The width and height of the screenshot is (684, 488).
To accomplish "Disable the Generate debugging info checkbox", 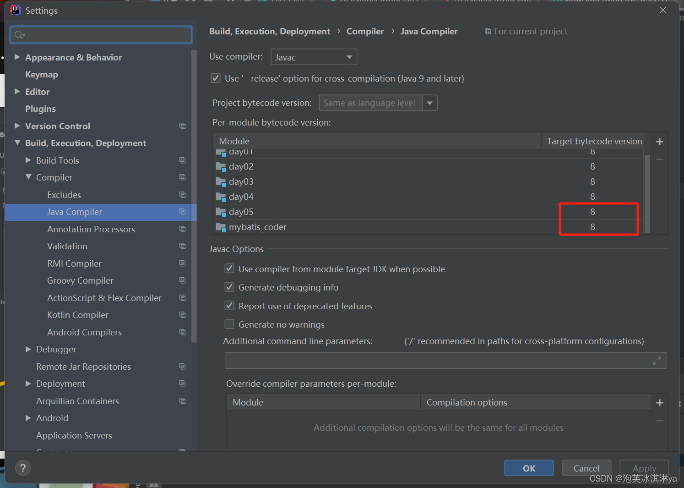I will point(229,287).
